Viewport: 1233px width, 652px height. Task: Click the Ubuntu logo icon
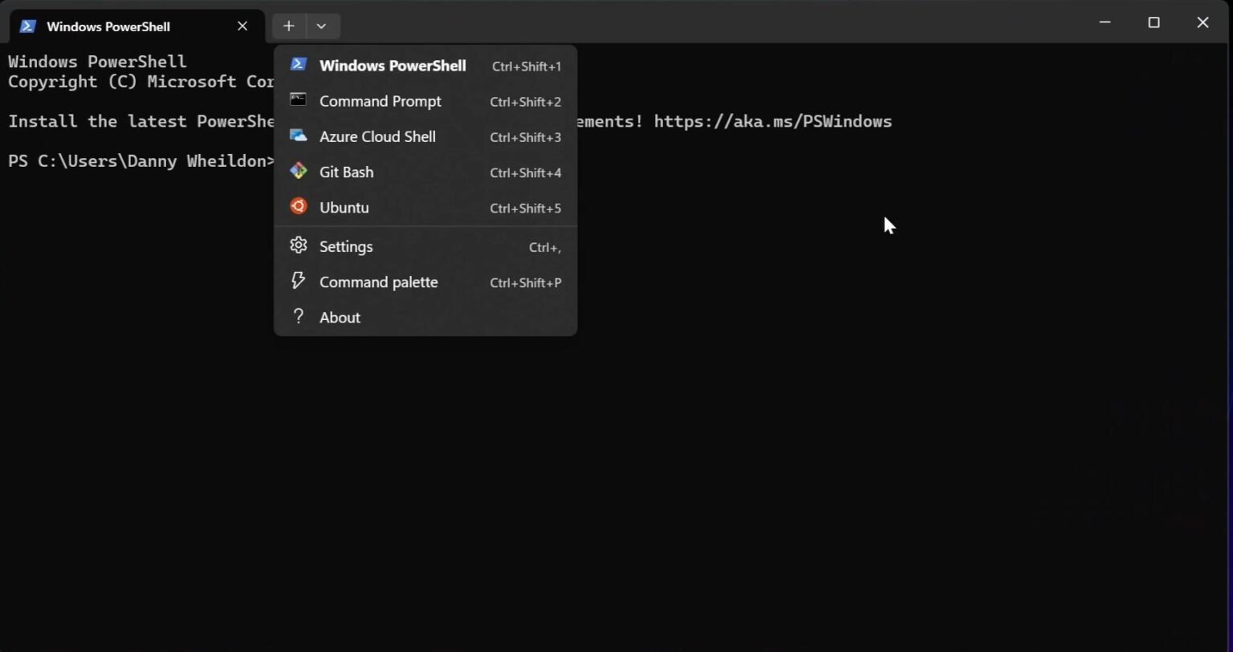298,206
